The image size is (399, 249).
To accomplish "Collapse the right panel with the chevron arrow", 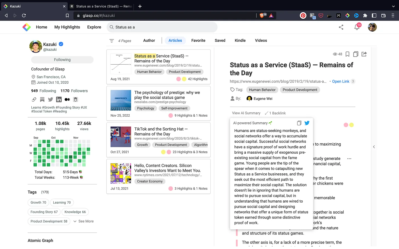I will coord(374,147).
